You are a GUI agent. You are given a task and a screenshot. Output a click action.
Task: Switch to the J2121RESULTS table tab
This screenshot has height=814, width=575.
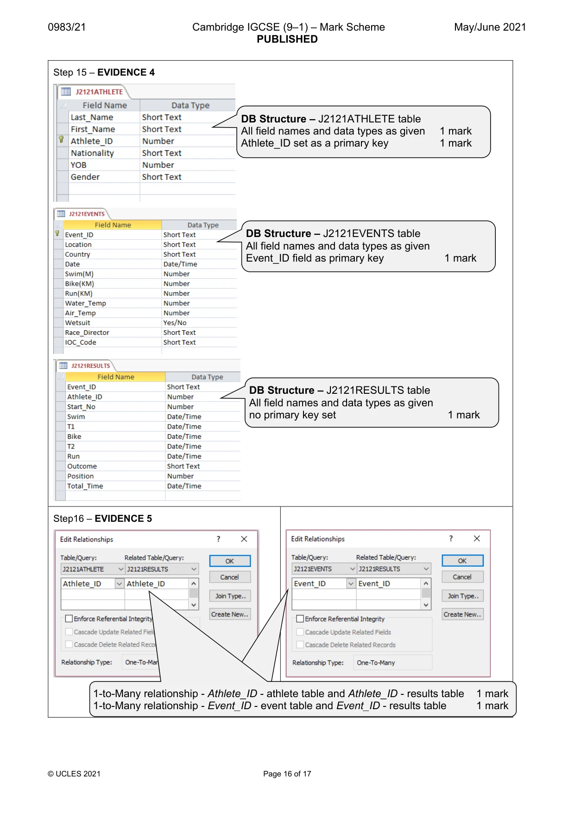[x=86, y=365]
